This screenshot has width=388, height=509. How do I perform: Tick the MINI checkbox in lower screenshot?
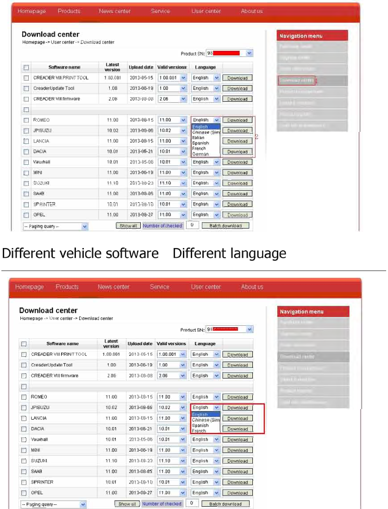pos(24,451)
